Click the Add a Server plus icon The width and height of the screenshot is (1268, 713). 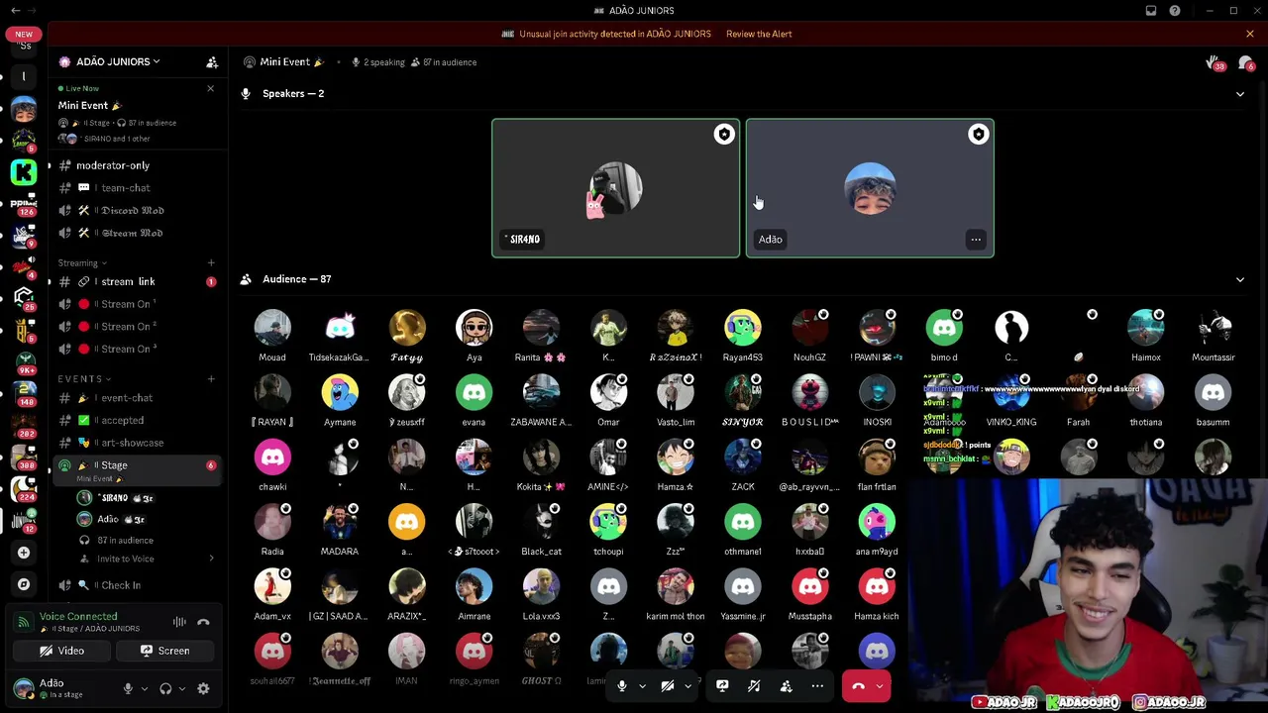tap(24, 553)
